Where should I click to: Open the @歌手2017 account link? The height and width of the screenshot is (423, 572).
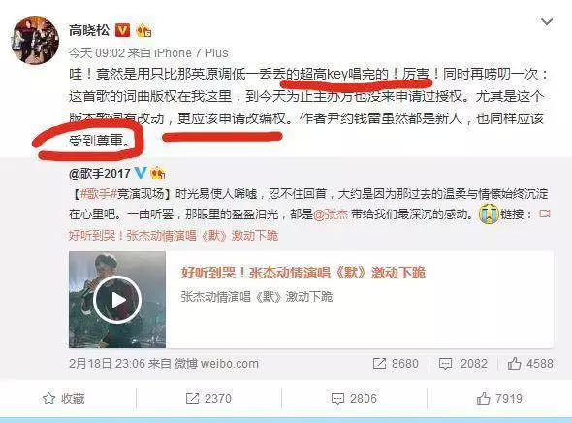99,173
